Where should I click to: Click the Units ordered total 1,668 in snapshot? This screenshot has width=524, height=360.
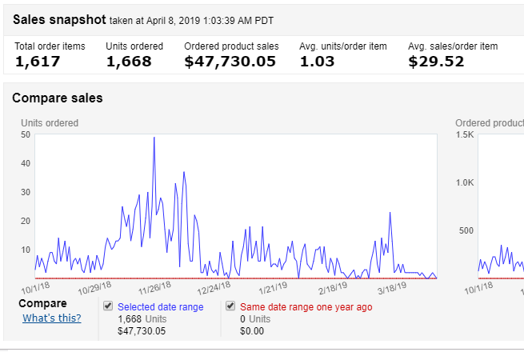click(x=128, y=61)
